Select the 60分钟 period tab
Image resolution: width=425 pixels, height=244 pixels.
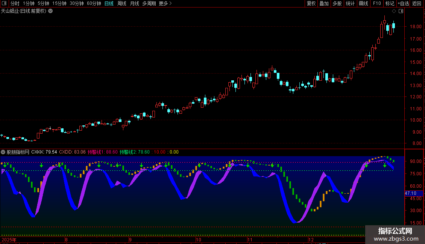click(x=94, y=3)
